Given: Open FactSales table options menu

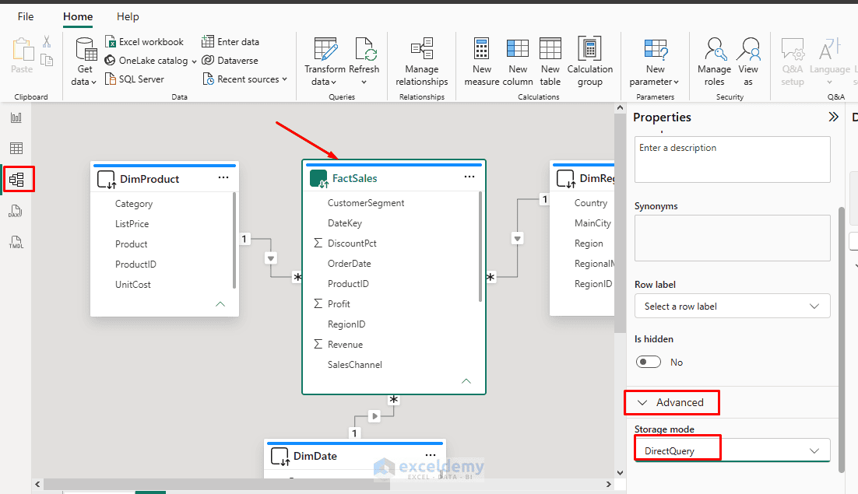Looking at the screenshot, I should coord(469,177).
